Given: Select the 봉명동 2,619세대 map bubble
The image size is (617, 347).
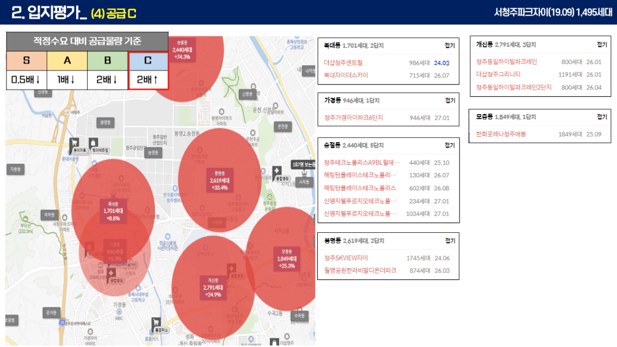Looking at the screenshot, I should pos(220,180).
